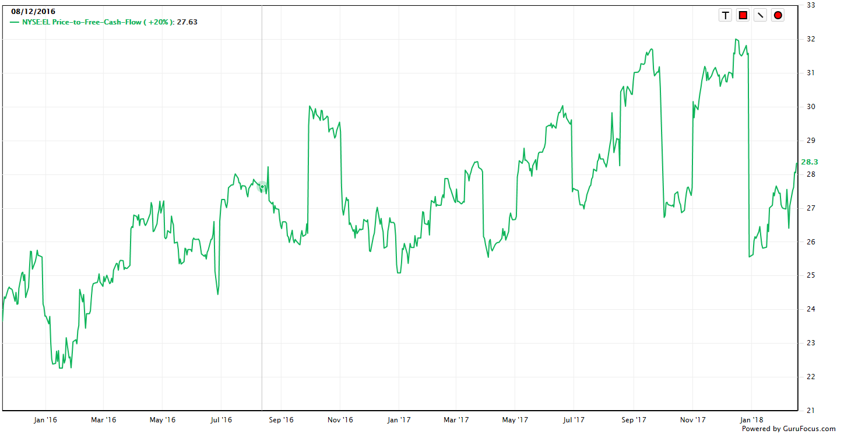This screenshot has width=844, height=434.
Task: Click the Jan '18 x-axis label
Action: coord(751,419)
